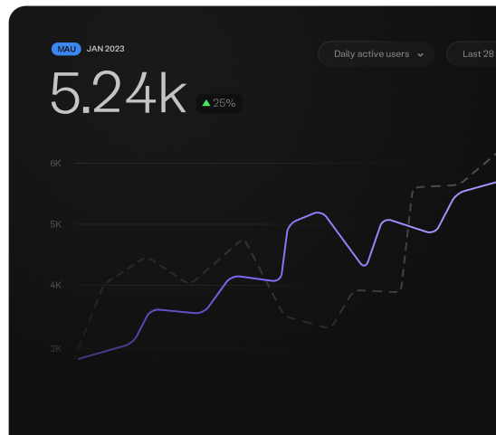The height and width of the screenshot is (435, 496).
Task: Open the Daily active users dropdown
Action: (377, 54)
